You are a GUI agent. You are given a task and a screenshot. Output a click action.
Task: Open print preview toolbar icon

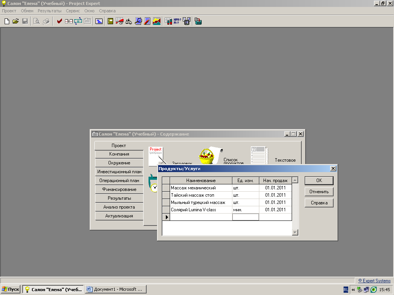[37, 22]
